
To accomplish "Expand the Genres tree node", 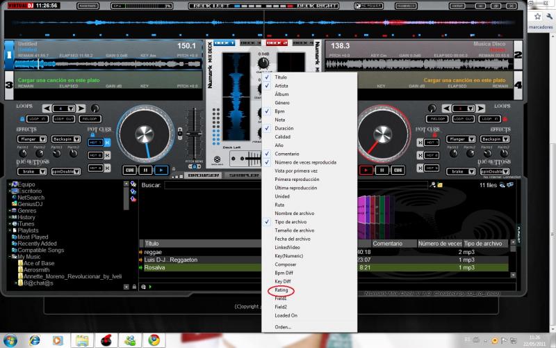I will point(9,211).
